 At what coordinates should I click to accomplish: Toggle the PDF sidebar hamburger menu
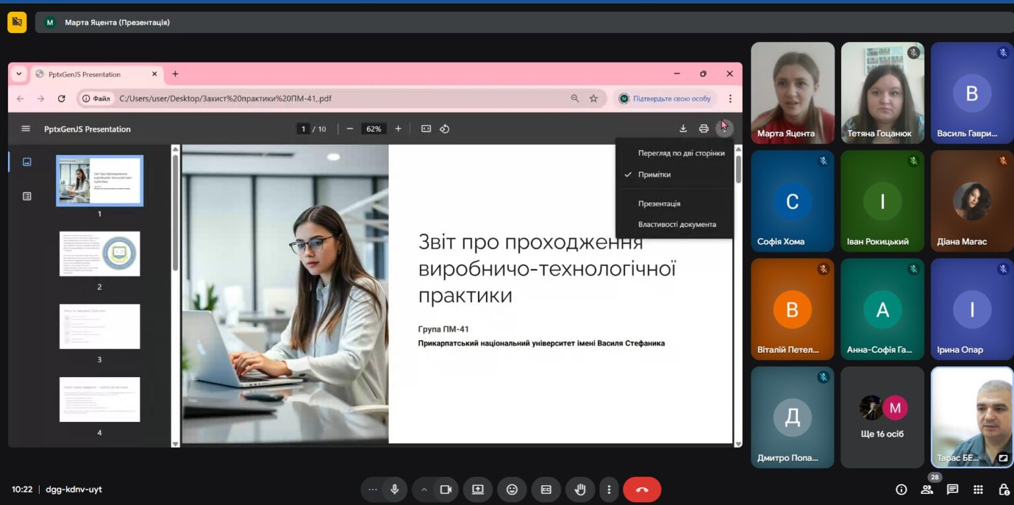tap(26, 129)
